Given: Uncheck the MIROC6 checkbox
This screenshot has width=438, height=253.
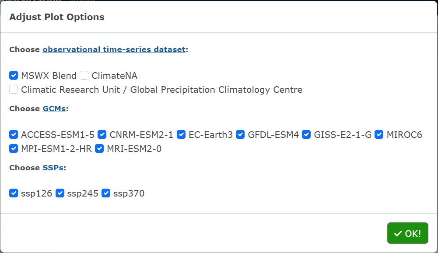Looking at the screenshot, I should click(379, 134).
